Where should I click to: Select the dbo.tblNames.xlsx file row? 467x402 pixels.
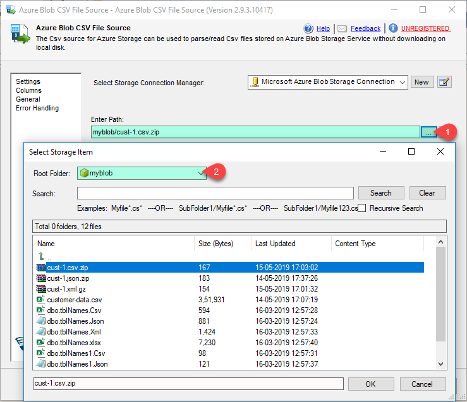click(x=230, y=343)
